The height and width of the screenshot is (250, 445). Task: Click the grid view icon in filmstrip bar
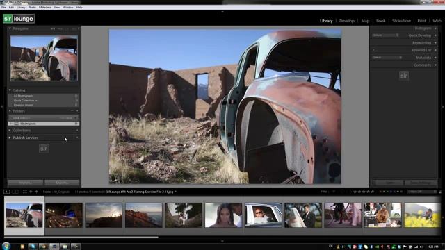pyautogui.click(x=25, y=192)
